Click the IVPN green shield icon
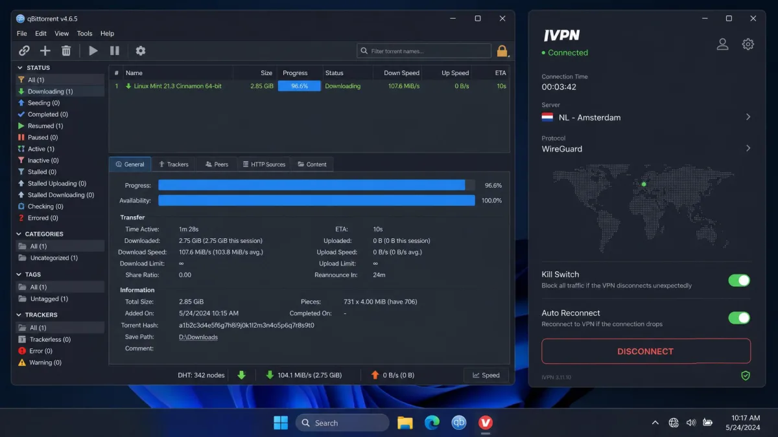The height and width of the screenshot is (437, 778). point(746,375)
